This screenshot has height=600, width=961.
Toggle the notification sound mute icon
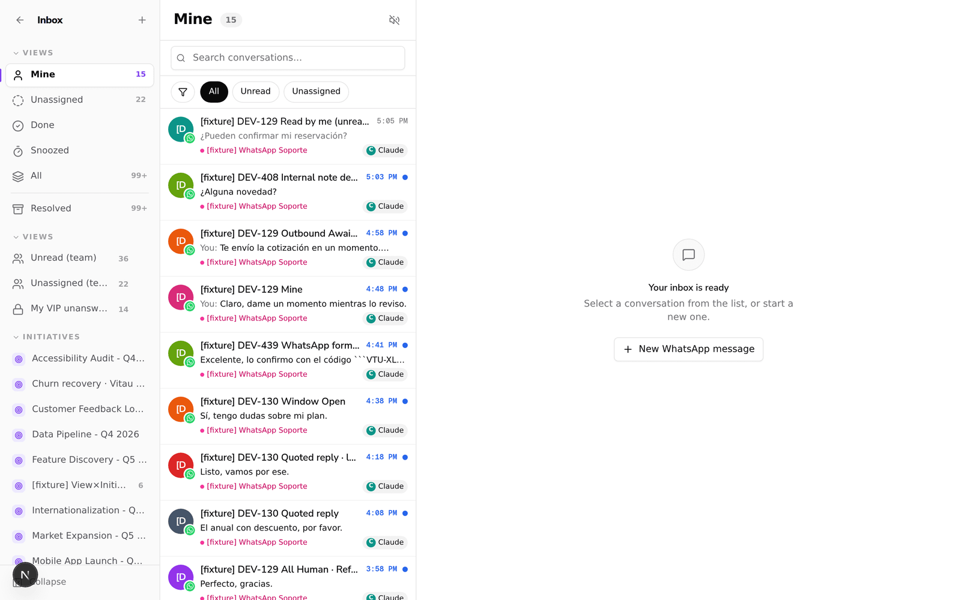pos(394,20)
